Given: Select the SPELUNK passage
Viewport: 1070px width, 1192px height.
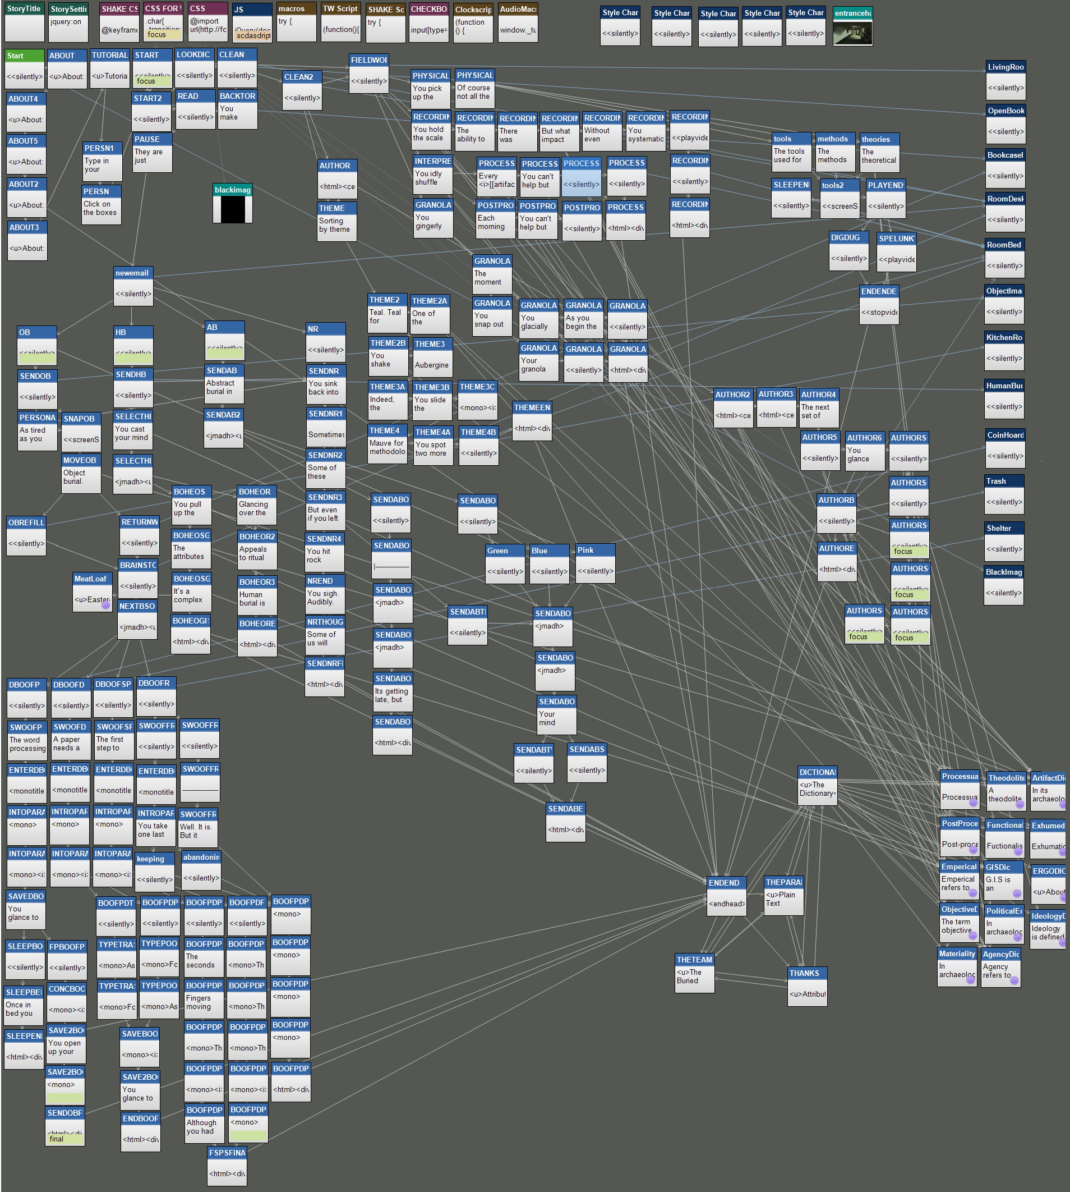Looking at the screenshot, I should 897,253.
